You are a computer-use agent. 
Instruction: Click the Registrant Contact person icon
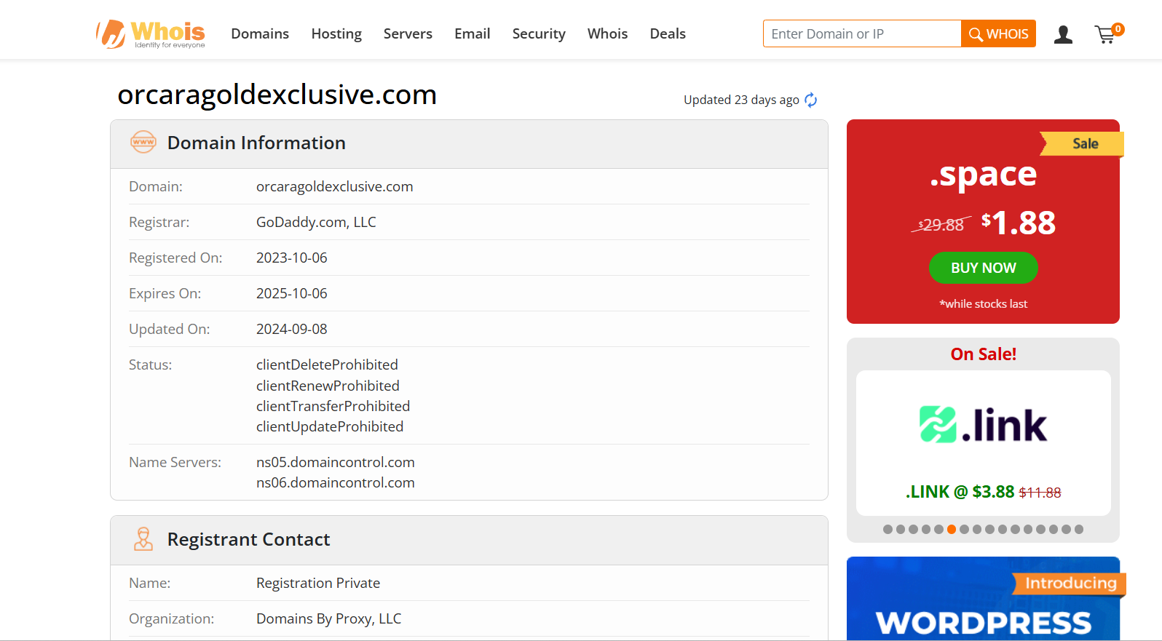tap(143, 539)
